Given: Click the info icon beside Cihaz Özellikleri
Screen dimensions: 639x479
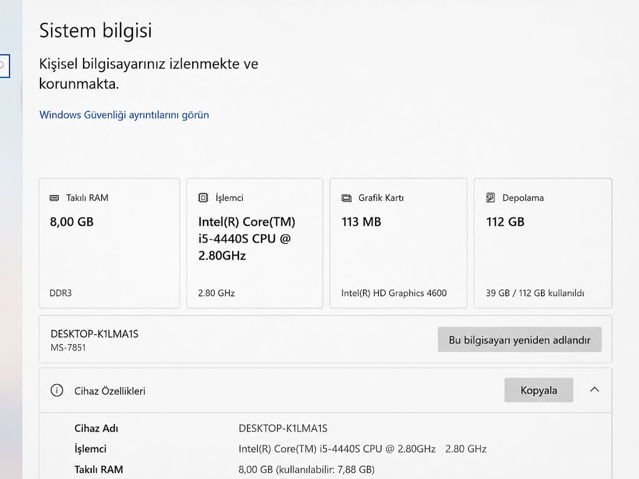Looking at the screenshot, I should (x=57, y=390).
